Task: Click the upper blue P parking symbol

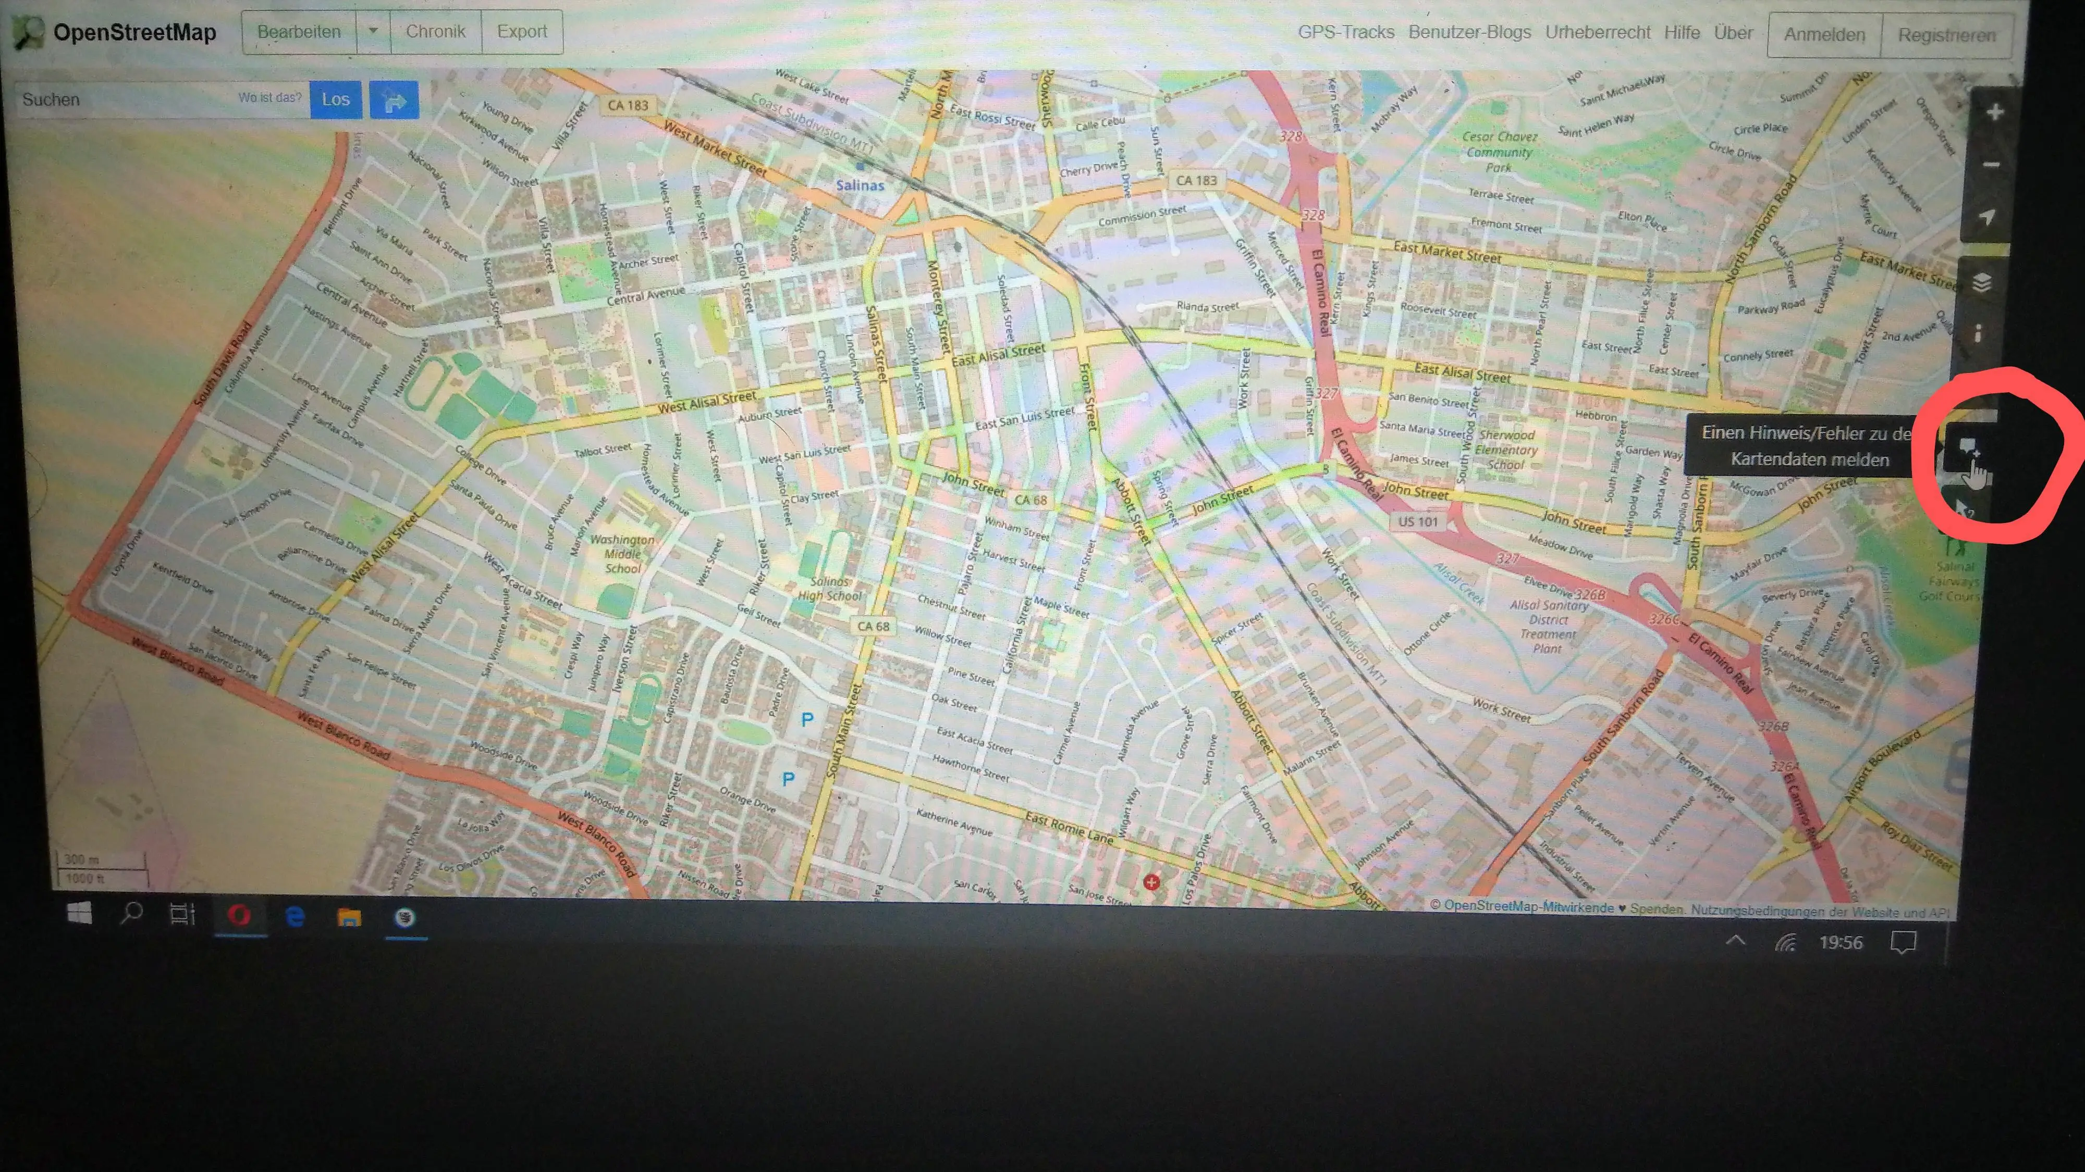Action: pos(807,719)
